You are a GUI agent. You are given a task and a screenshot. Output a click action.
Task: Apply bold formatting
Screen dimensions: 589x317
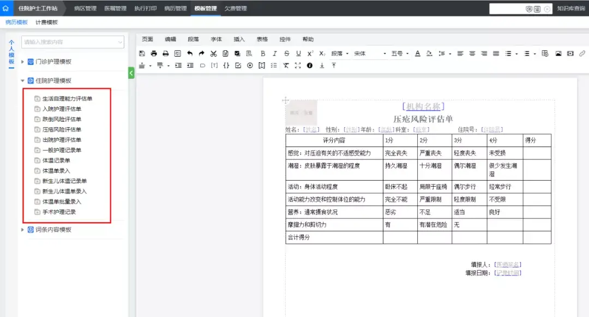point(263,53)
